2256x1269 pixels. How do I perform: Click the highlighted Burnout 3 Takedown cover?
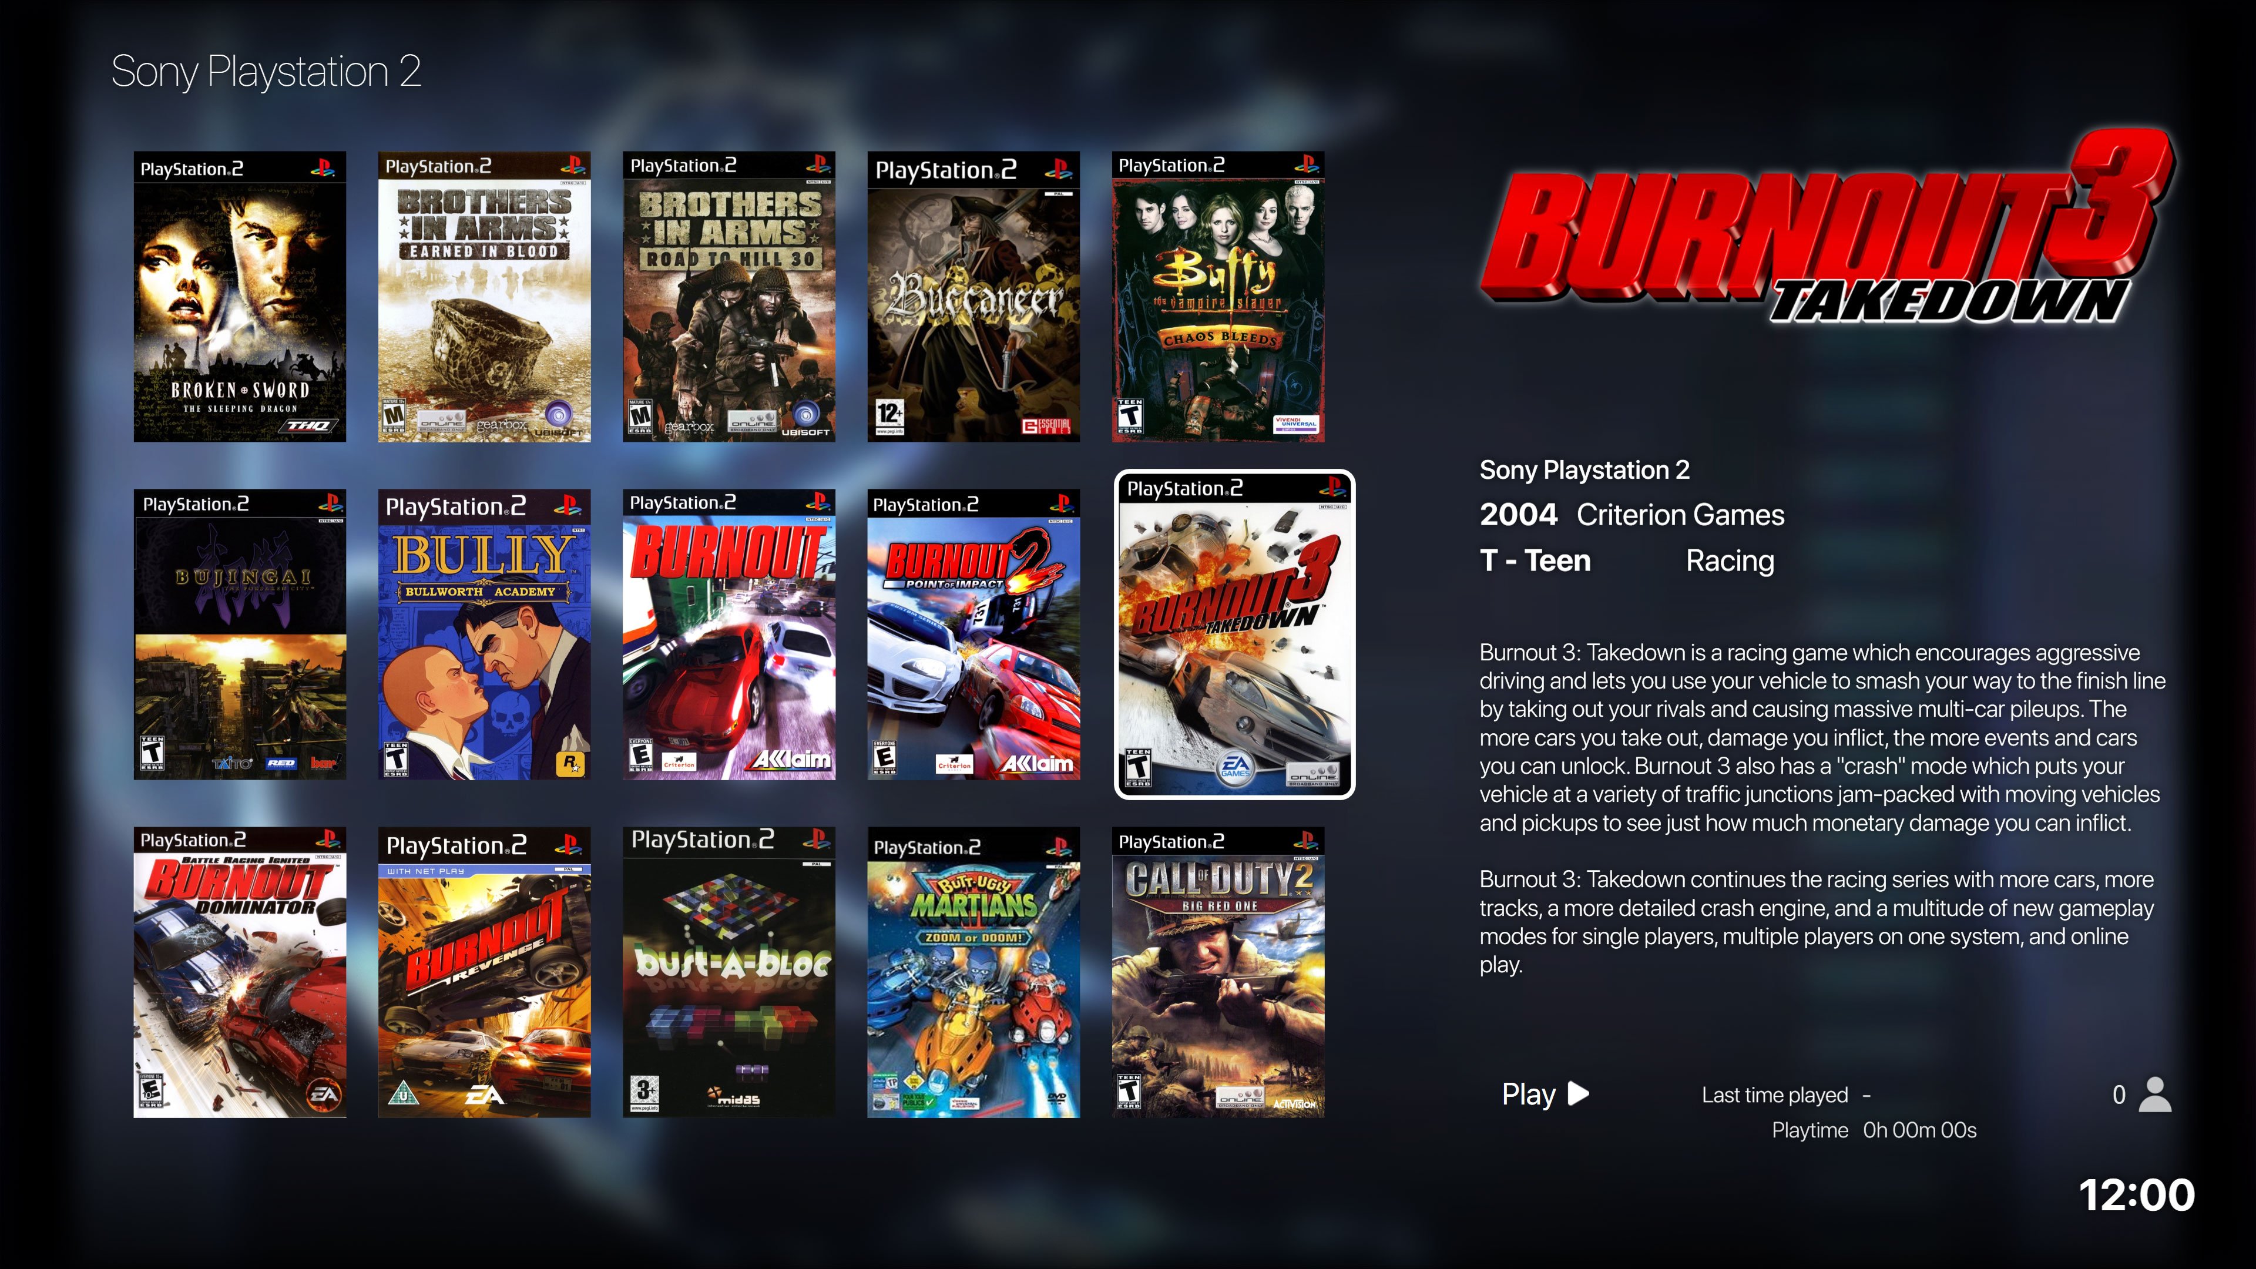pos(1235,634)
